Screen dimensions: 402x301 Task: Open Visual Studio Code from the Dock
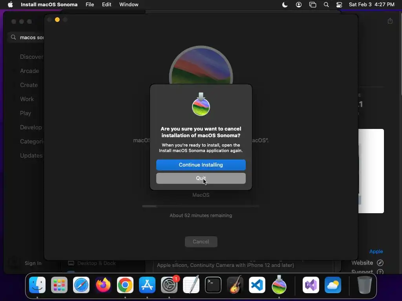[x=257, y=285]
